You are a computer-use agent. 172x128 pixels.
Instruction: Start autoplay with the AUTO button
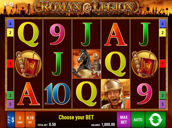138,120
